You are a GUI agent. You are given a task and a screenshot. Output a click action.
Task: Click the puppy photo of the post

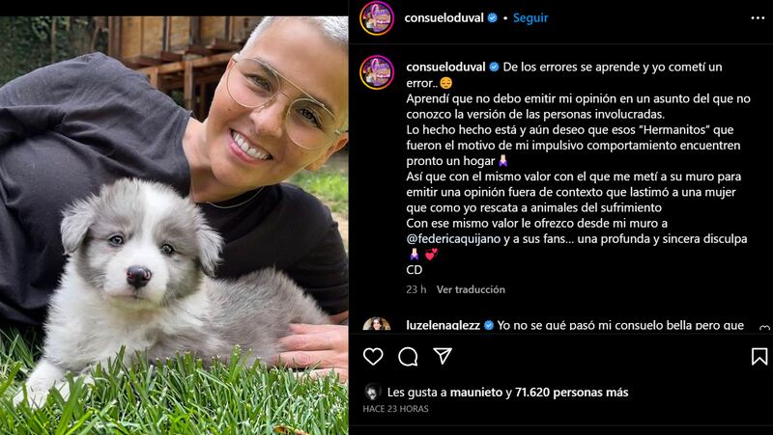click(x=174, y=226)
